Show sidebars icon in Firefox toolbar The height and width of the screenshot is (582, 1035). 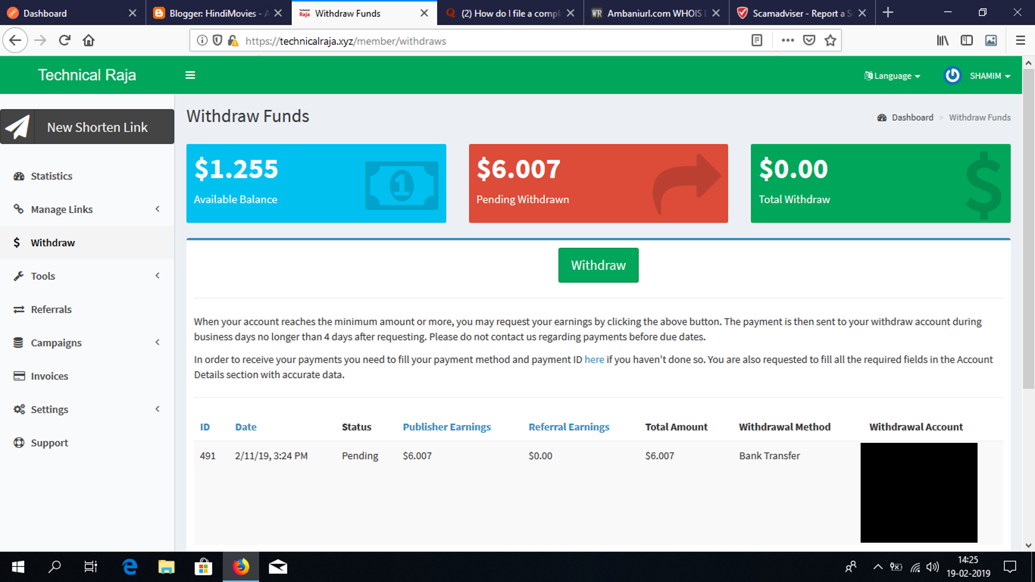point(967,40)
